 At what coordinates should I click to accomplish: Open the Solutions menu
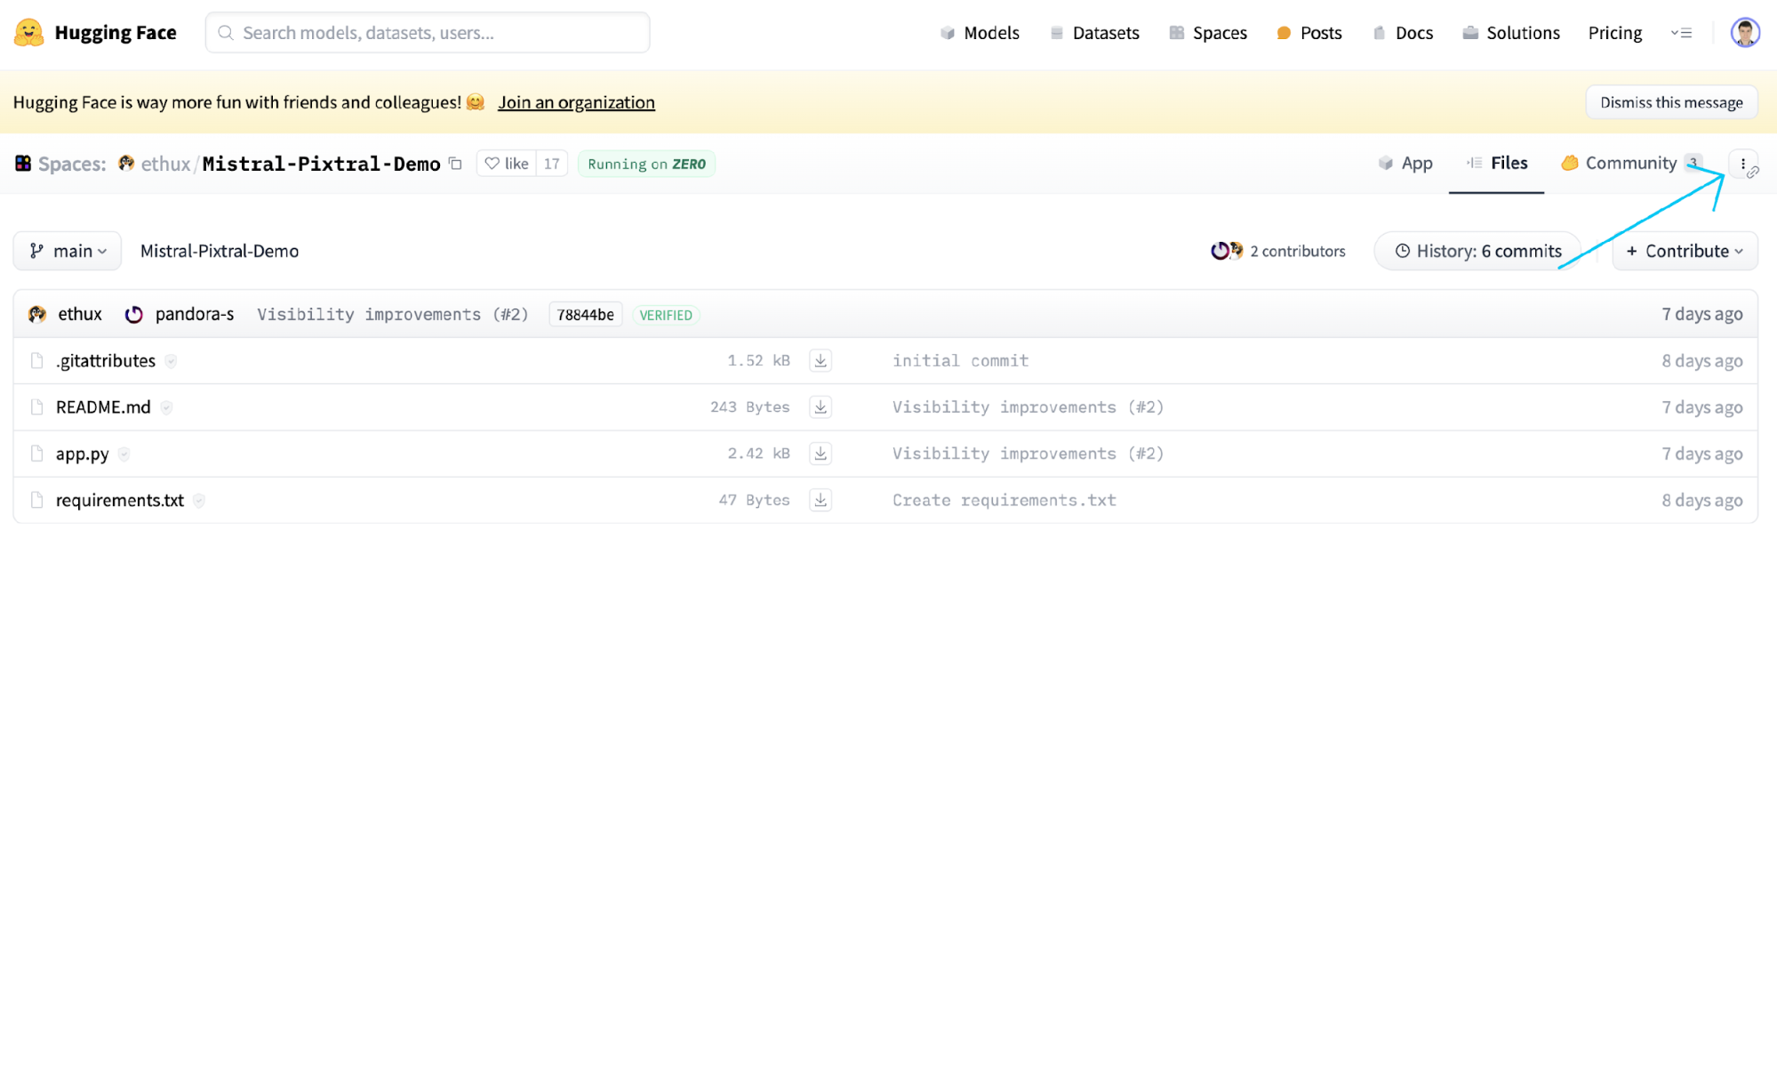coord(1511,33)
